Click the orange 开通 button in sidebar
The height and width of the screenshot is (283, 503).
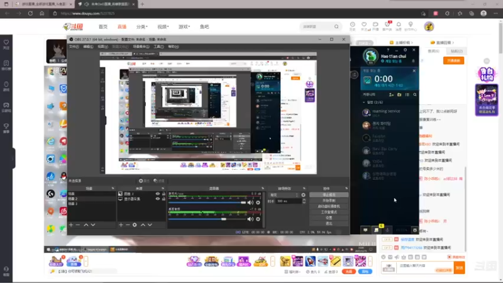453,60
